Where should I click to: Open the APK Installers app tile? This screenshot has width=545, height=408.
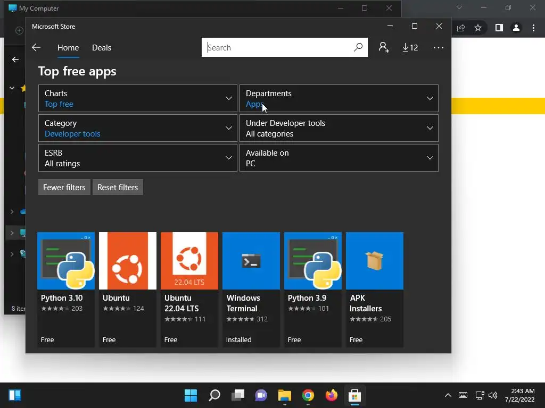[375, 290]
